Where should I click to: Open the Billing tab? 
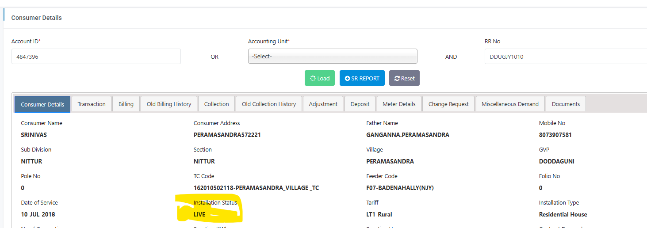[126, 104]
